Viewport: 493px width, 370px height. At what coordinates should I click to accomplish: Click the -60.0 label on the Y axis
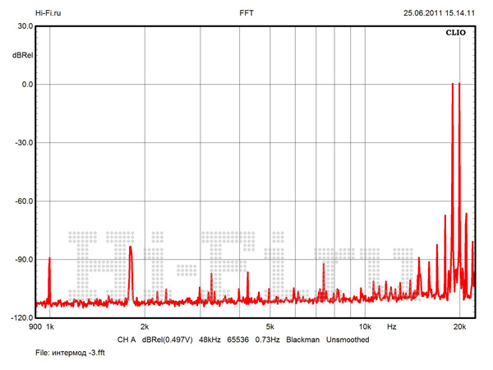click(23, 201)
